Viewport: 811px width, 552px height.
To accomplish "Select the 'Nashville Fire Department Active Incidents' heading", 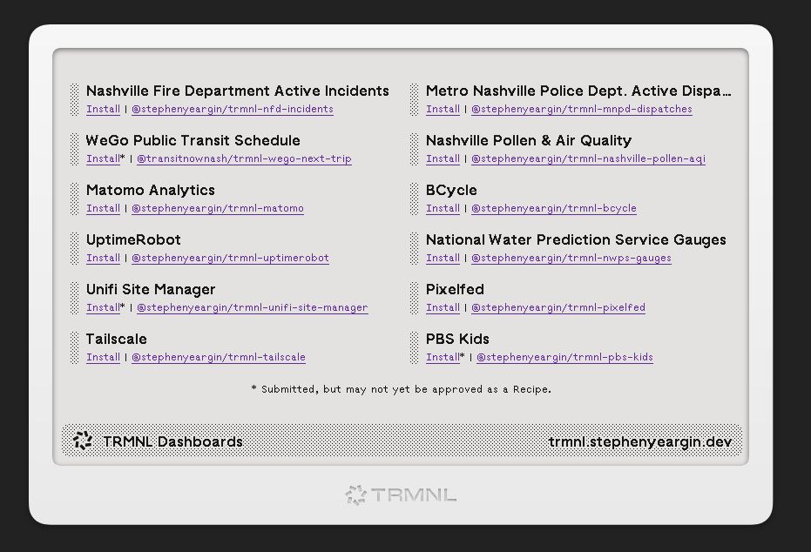I will tap(238, 91).
